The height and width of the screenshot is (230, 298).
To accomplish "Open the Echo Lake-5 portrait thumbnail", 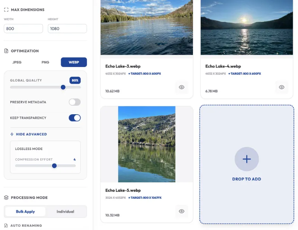I will coord(147,144).
